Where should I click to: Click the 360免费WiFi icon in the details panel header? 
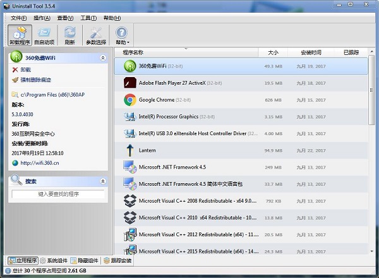coord(16,57)
